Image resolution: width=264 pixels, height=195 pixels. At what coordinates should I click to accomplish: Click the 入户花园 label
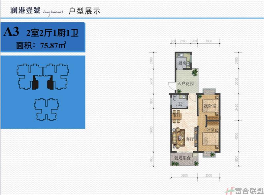(x=185, y=83)
